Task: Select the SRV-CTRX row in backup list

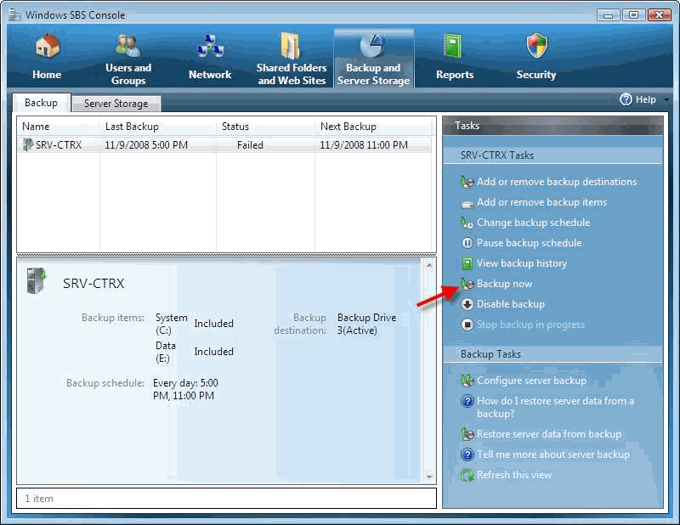Action: pos(224,144)
